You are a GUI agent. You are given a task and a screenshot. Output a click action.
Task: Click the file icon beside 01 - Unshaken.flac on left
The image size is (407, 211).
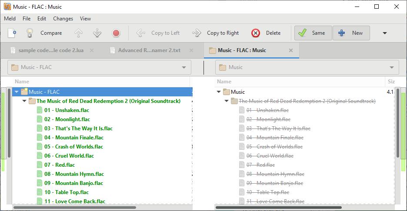click(40, 110)
